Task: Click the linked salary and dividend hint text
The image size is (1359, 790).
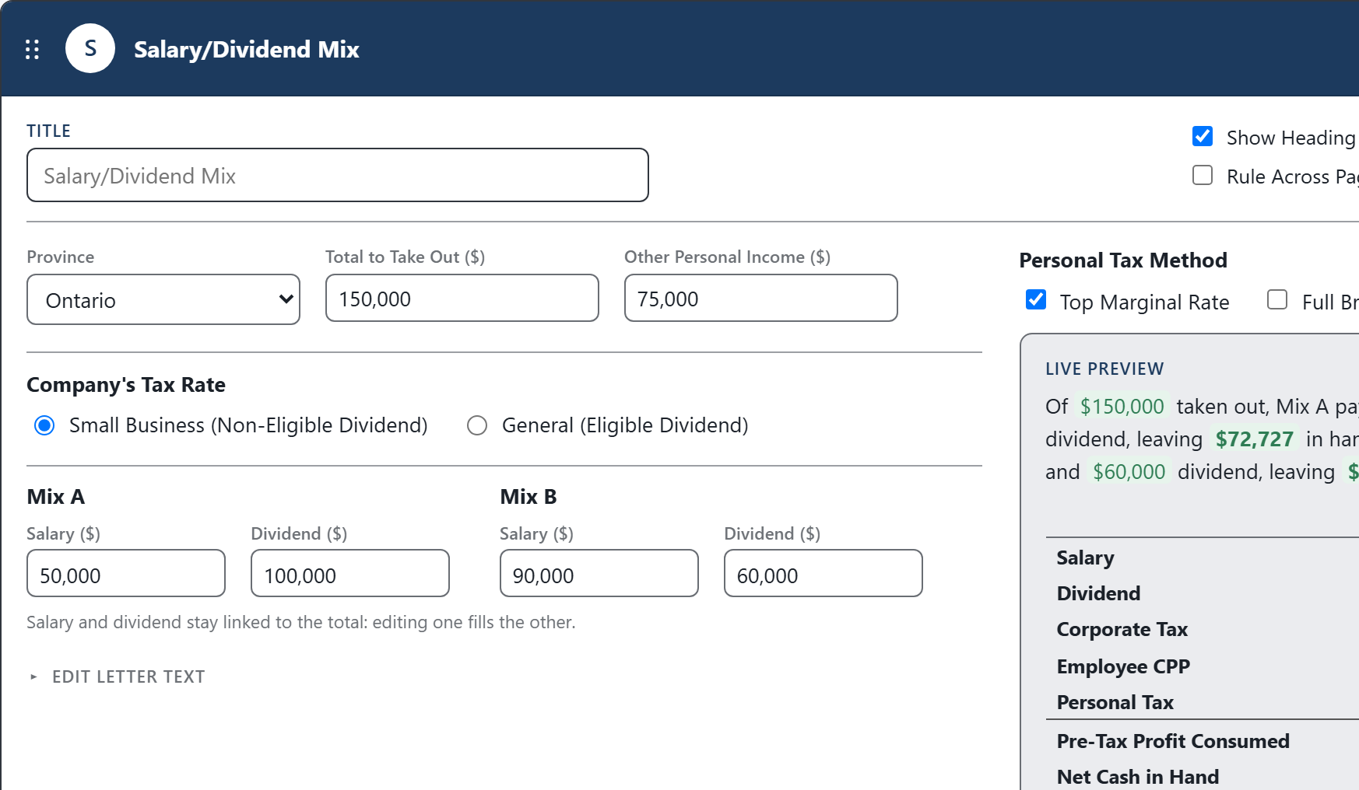Action: click(x=301, y=622)
